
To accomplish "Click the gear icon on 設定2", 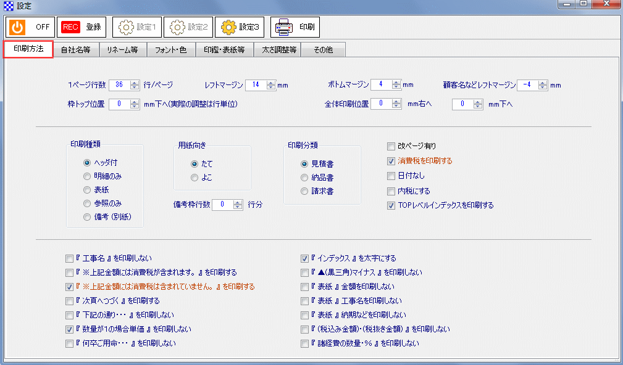I will (176, 27).
